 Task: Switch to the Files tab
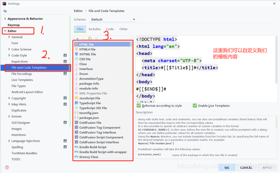80,29
